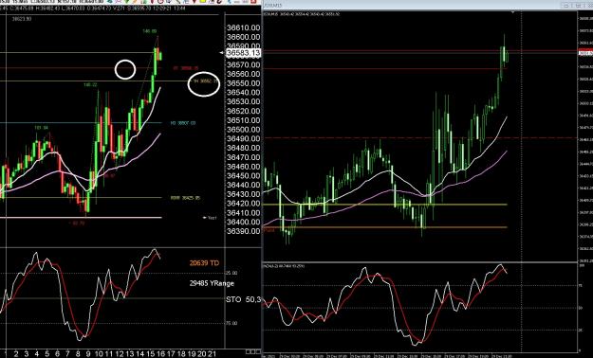Click the orange '20639 TD' readout
This screenshot has width=593, height=358.
[x=204, y=263]
